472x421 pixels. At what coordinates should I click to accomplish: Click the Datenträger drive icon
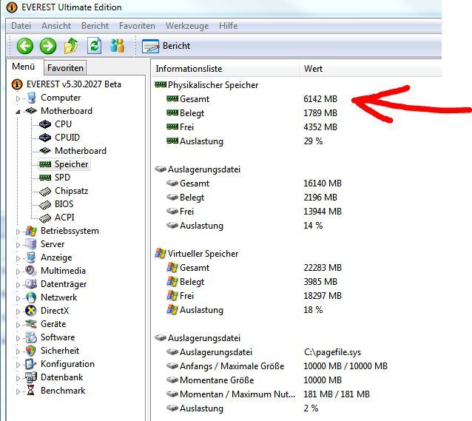point(31,284)
